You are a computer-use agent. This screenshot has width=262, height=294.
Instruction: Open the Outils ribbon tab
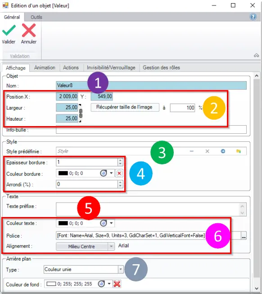(36, 17)
